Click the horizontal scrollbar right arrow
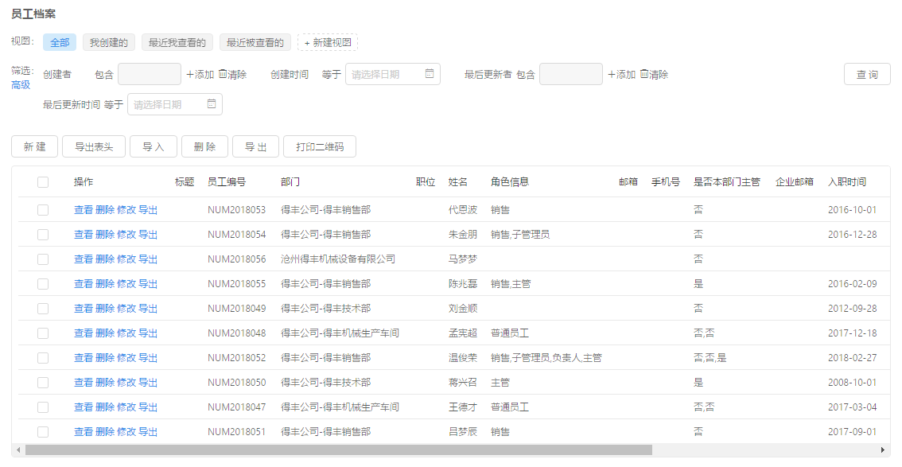Screen dimensions: 902x467 coord(883,449)
